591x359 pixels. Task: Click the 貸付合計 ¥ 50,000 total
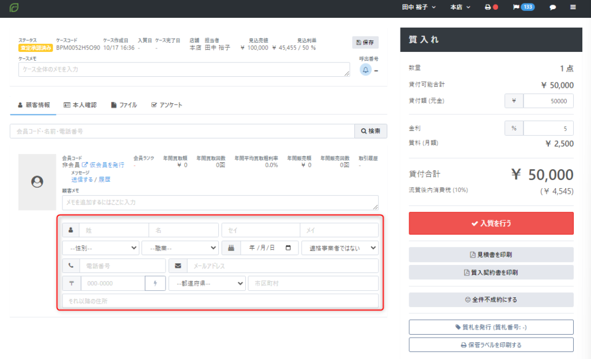(x=543, y=175)
